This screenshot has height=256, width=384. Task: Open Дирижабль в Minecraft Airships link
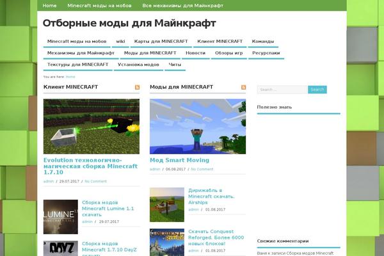click(x=211, y=196)
